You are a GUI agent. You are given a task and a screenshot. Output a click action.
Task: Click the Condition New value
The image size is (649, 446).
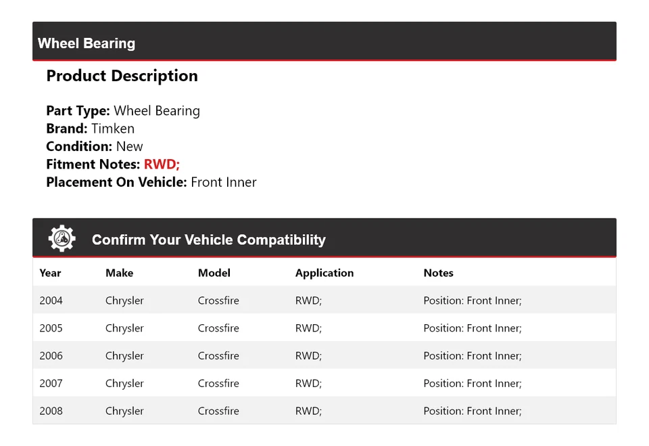point(129,146)
